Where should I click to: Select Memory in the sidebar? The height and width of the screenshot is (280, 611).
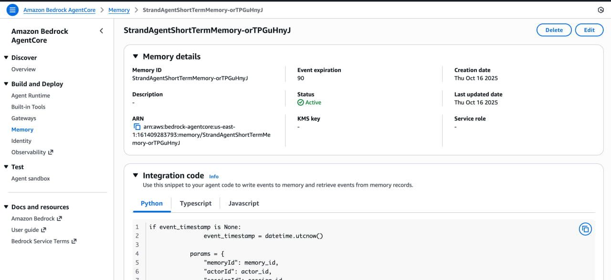(x=22, y=130)
